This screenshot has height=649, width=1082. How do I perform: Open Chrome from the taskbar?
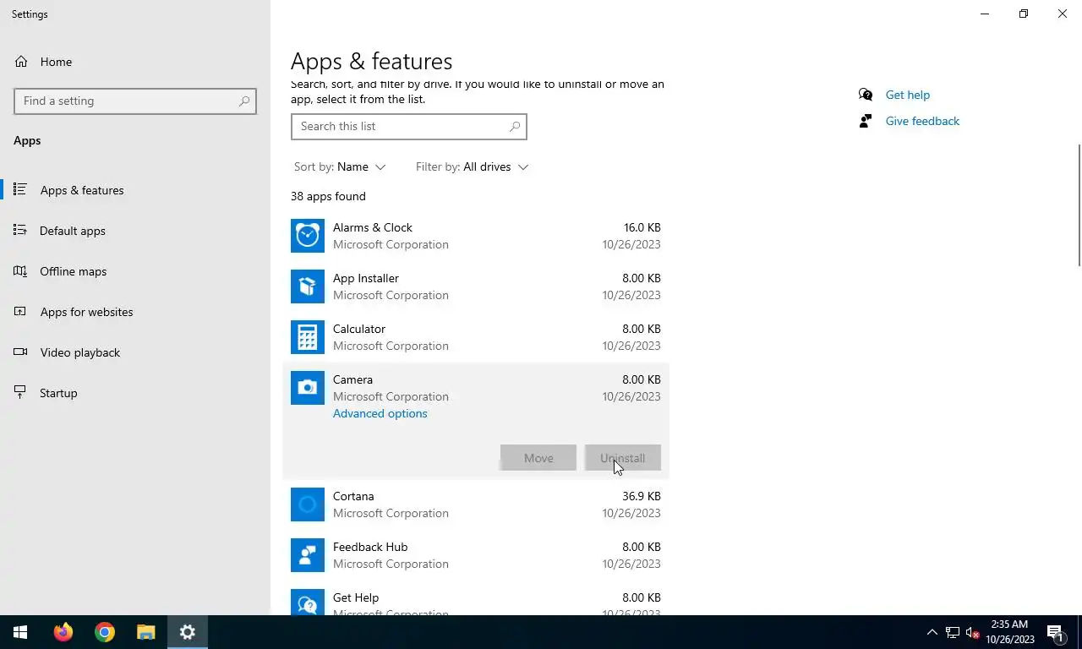click(x=105, y=632)
